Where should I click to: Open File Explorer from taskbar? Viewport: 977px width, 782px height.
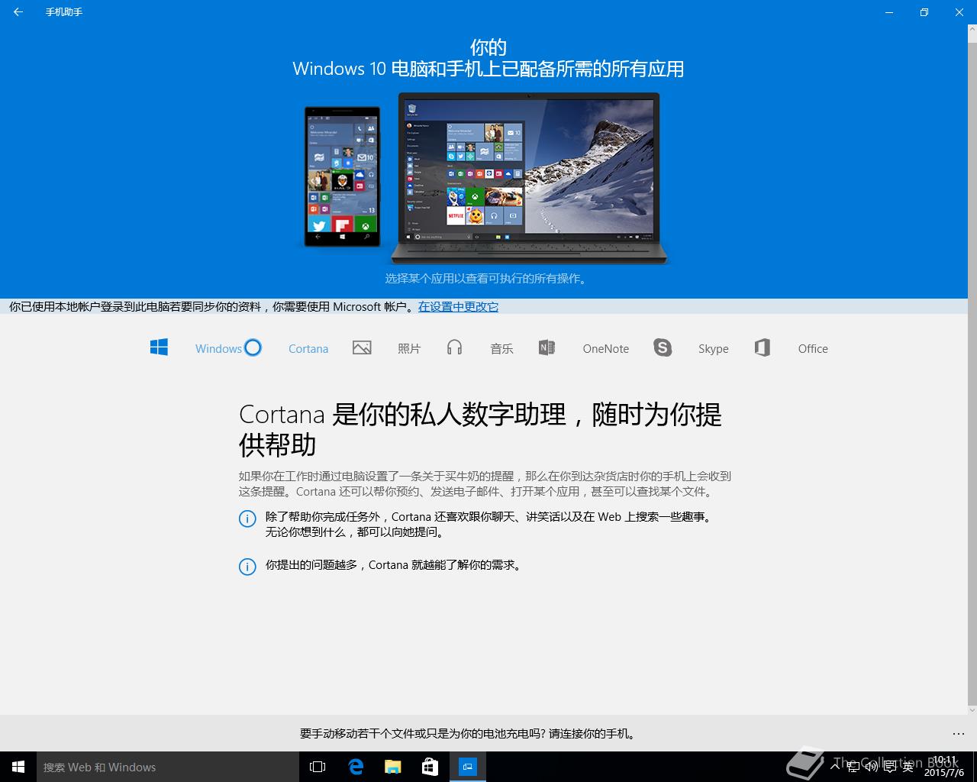click(x=393, y=767)
